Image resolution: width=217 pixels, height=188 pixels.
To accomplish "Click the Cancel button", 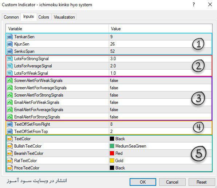I will 172,182.
